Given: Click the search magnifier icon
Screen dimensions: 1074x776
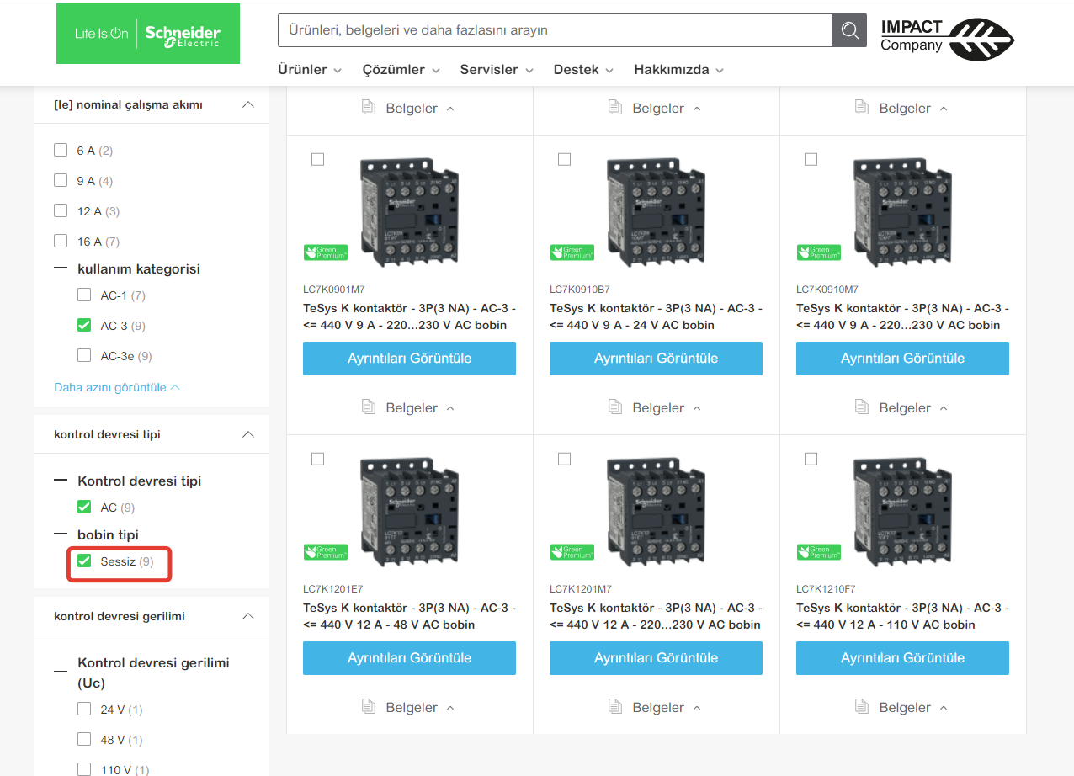Looking at the screenshot, I should 849,30.
